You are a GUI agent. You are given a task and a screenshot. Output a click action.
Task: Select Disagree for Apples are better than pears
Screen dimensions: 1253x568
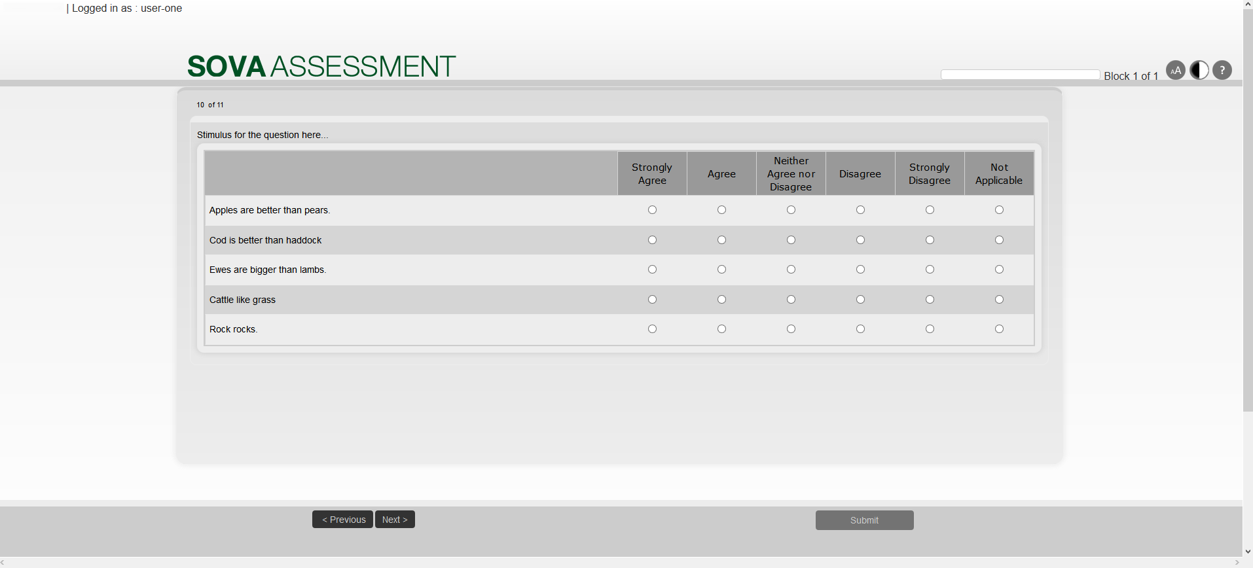click(x=860, y=210)
